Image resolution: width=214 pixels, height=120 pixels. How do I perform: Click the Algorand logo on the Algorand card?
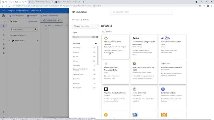(106, 64)
